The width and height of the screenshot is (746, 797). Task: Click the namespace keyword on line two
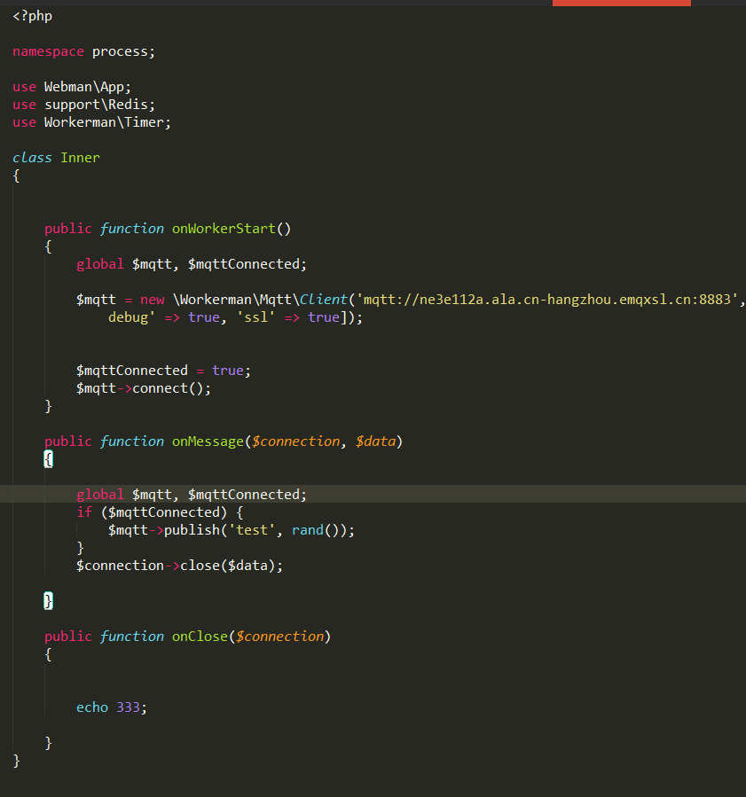48,51
